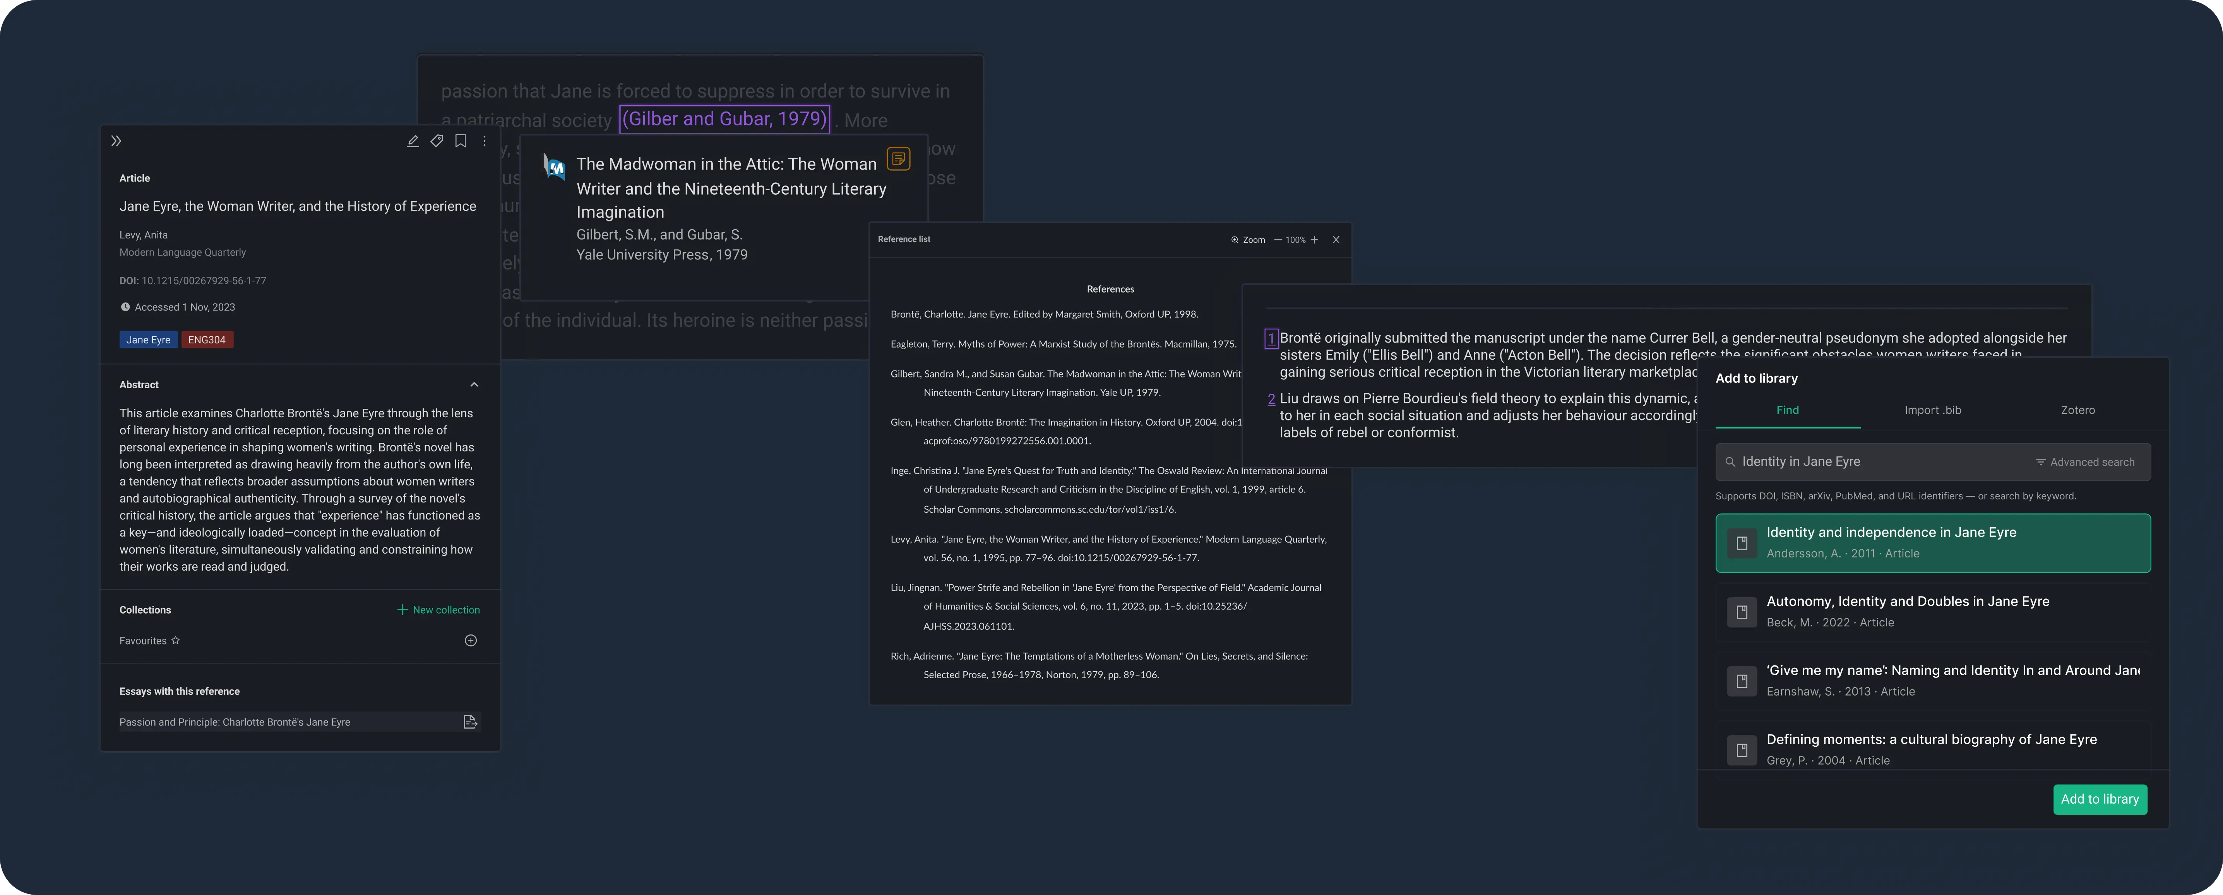Viewport: 2223px width, 895px height.
Task: Switch to the Zotero tab
Action: [x=2078, y=411]
